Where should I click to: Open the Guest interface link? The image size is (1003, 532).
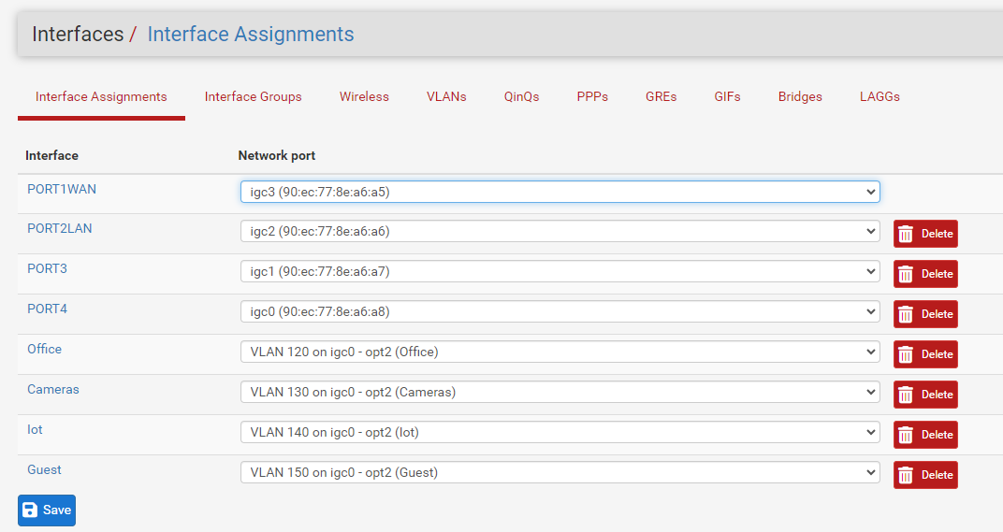[44, 470]
